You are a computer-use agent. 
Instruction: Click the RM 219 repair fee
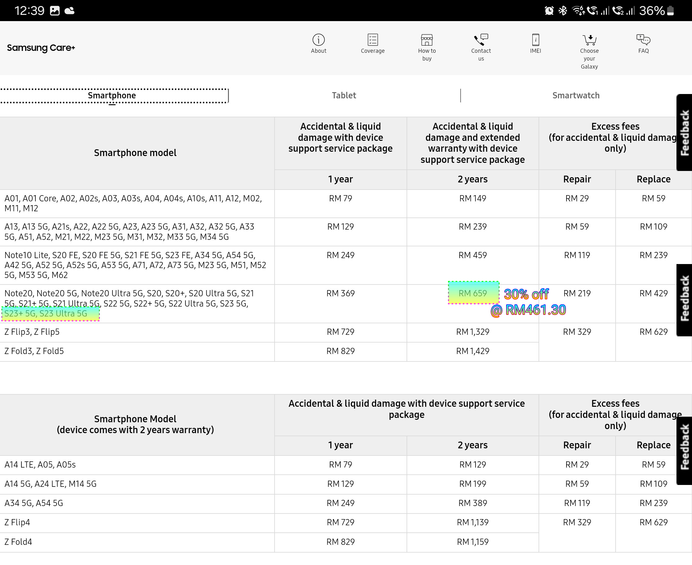(x=577, y=293)
